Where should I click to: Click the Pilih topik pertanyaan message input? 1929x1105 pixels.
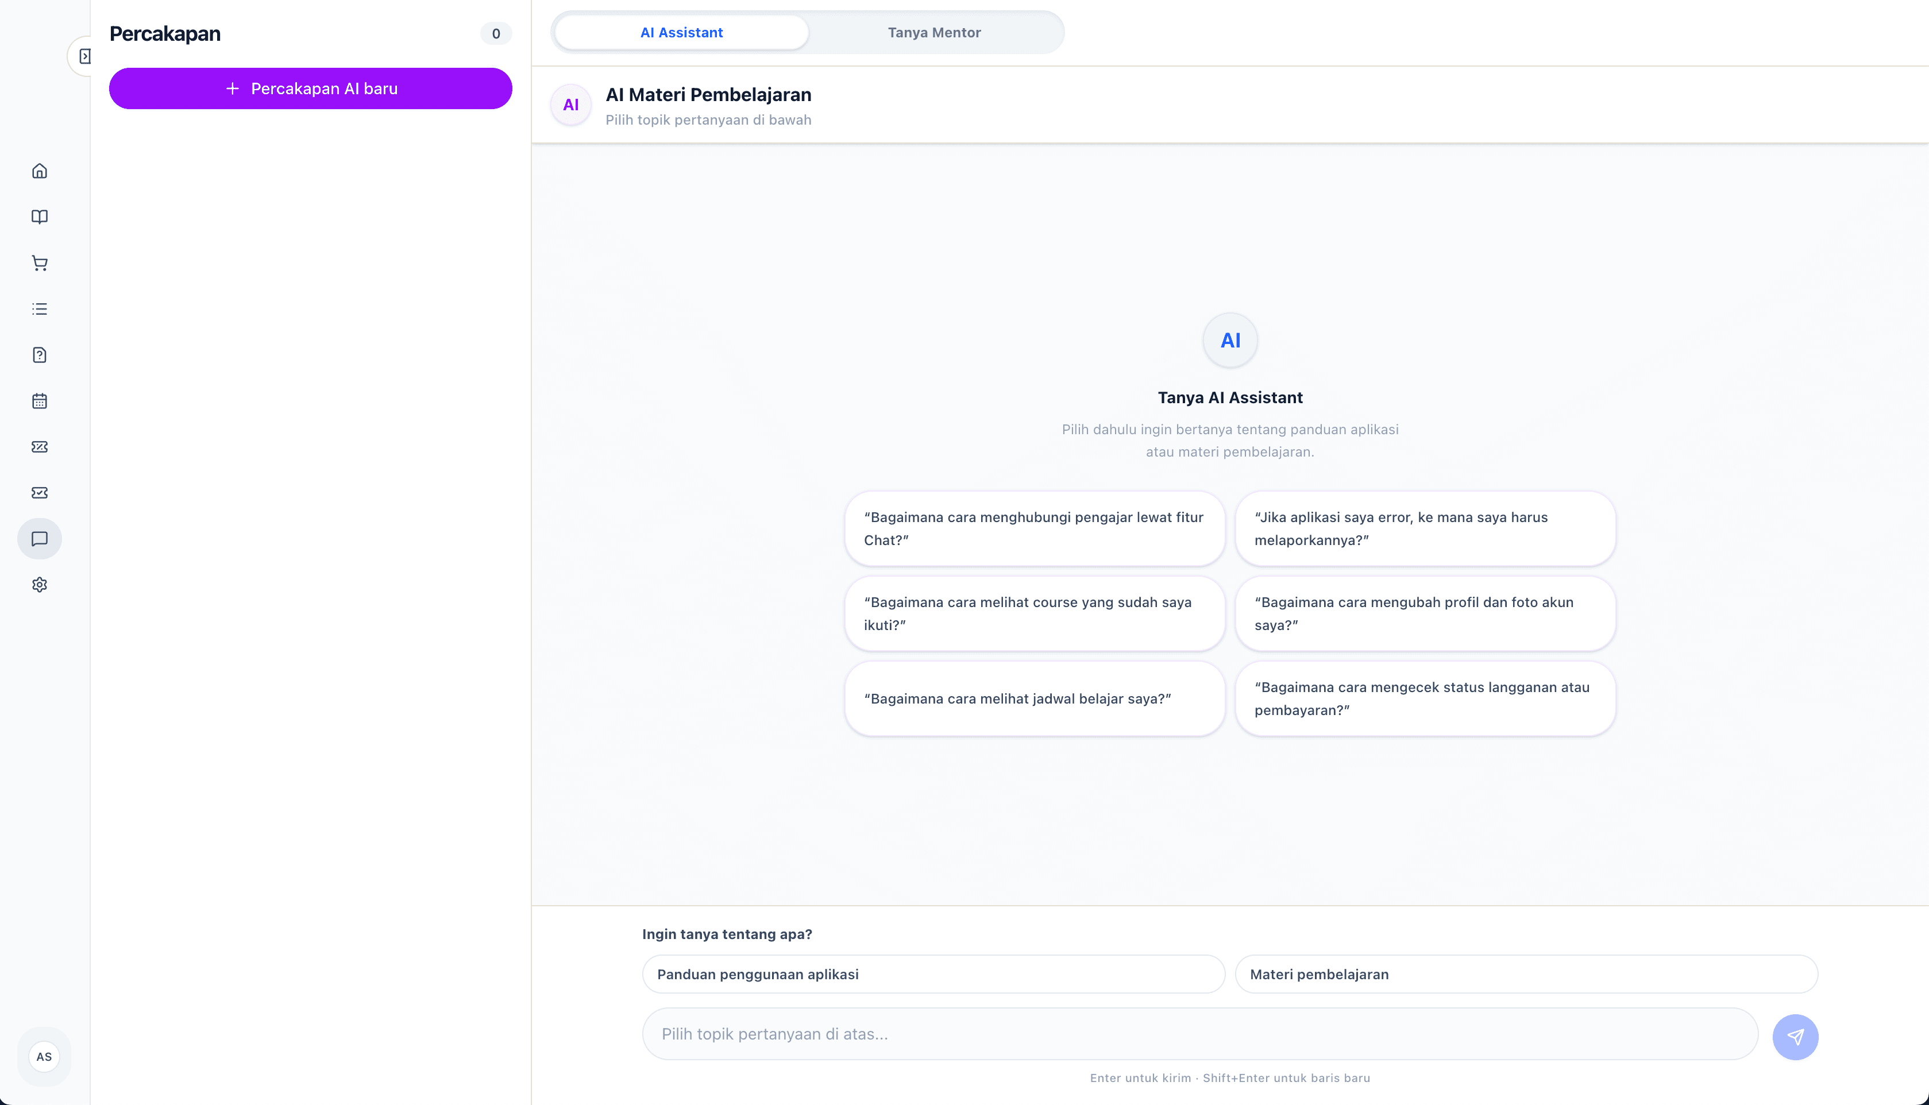1200,1034
